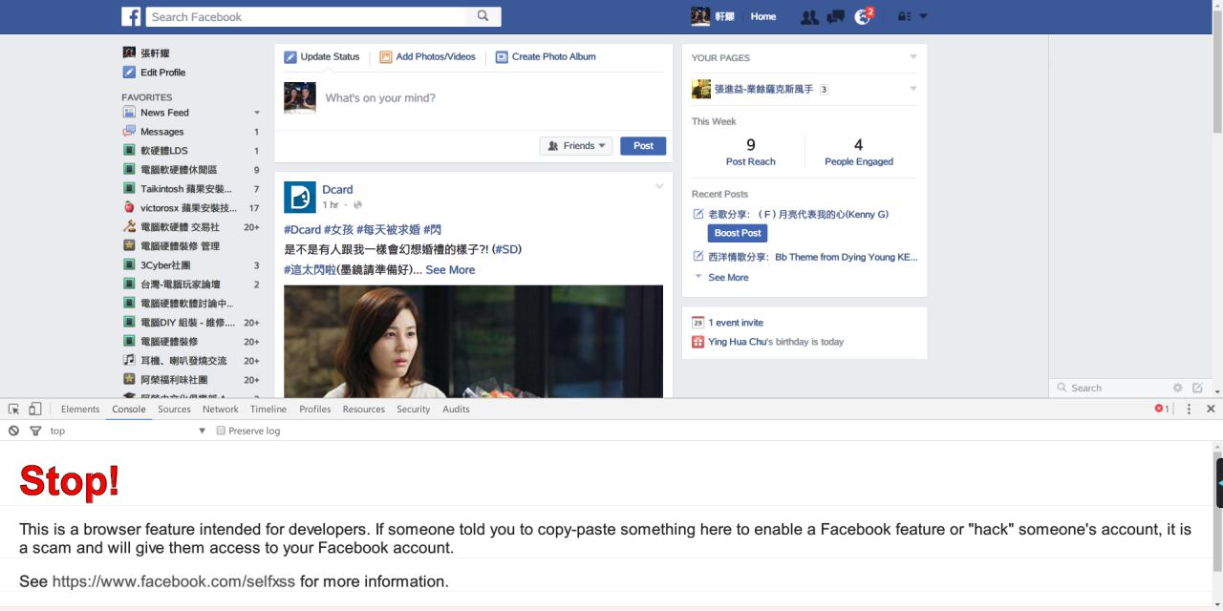This screenshot has width=1223, height=611.
Task: Click the chat sidebar settings gear
Action: coord(1177,388)
